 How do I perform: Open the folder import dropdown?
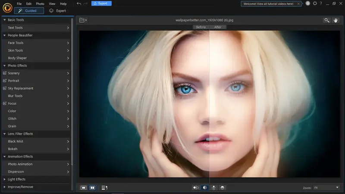[83, 20]
